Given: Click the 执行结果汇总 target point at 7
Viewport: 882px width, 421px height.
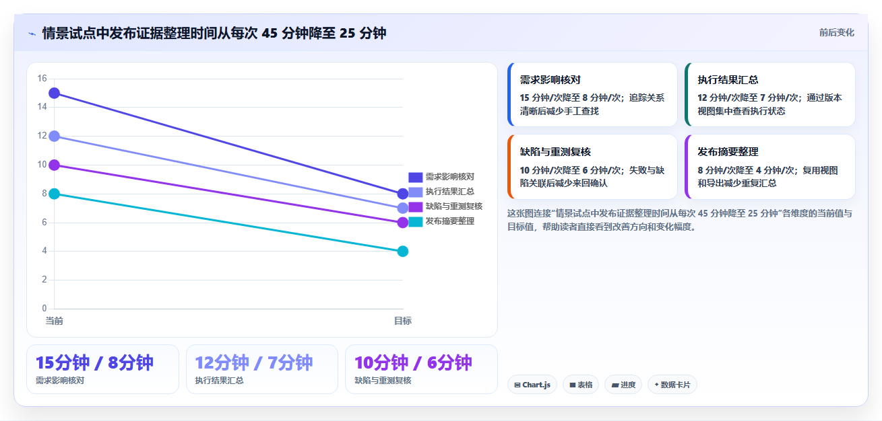Looking at the screenshot, I should tap(403, 208).
